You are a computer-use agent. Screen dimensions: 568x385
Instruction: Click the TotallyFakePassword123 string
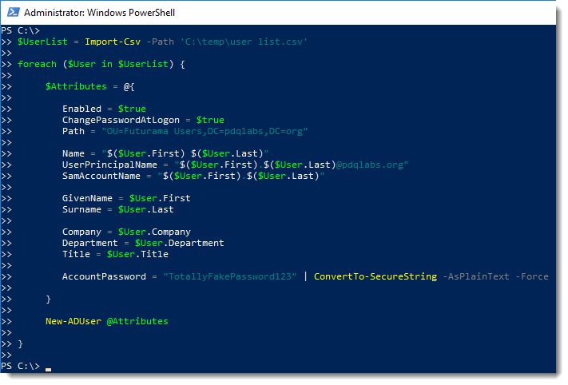[230, 276]
